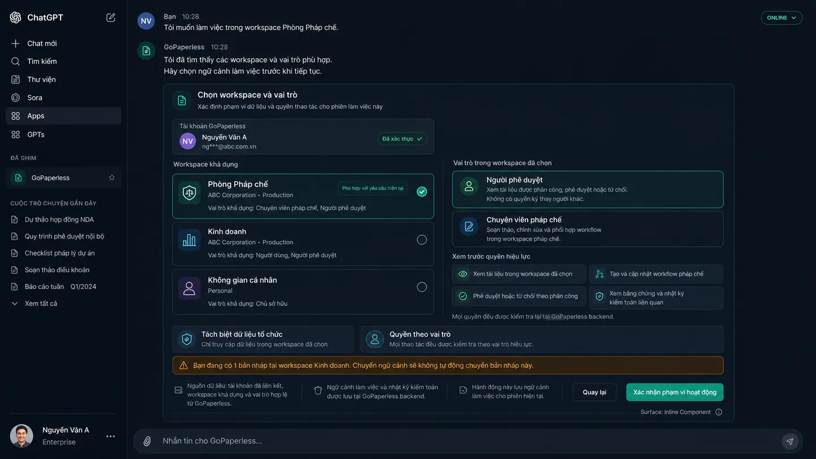Open the ONLINE status dropdown
Viewport: 816px width, 459px height.
click(x=781, y=18)
